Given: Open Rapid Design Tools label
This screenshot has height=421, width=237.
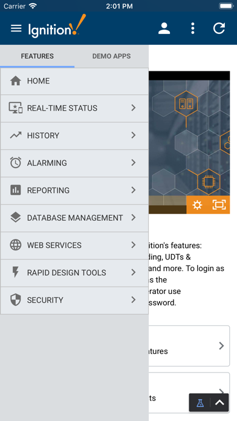Looking at the screenshot, I should [67, 272].
